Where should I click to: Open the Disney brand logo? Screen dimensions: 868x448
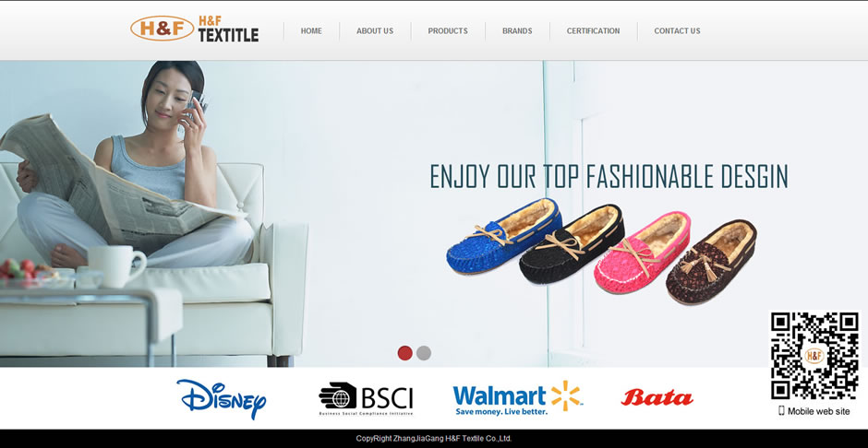tap(222, 398)
